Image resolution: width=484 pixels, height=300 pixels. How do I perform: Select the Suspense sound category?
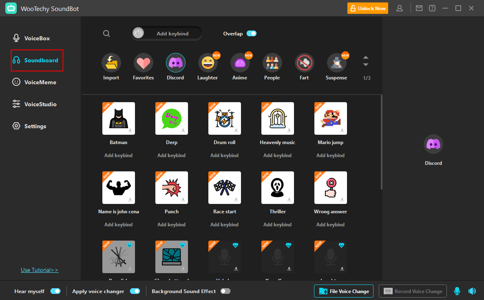(336, 63)
